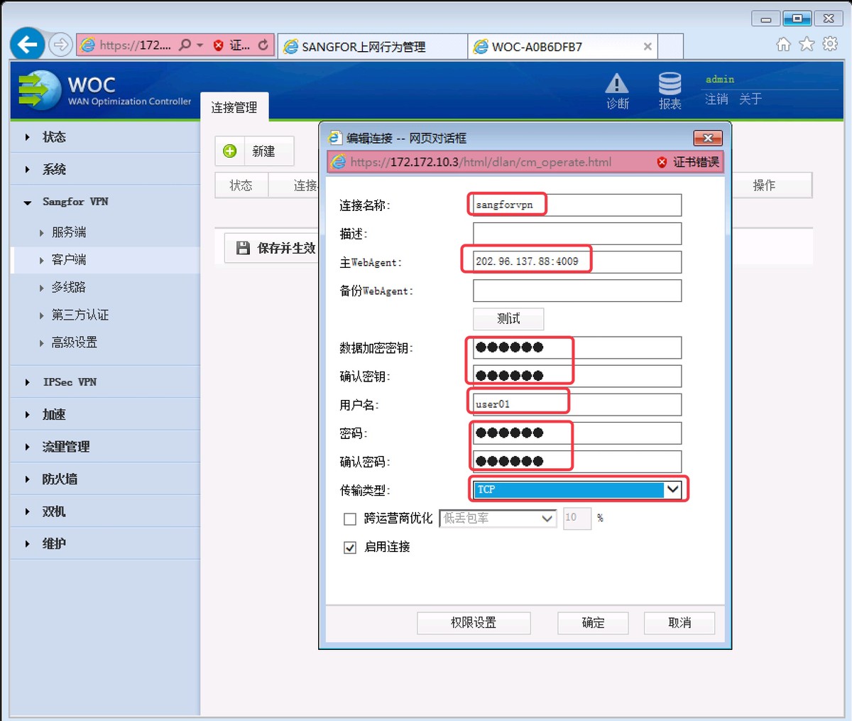Expand the 系统 menu section
The width and height of the screenshot is (852, 721).
[x=105, y=169]
